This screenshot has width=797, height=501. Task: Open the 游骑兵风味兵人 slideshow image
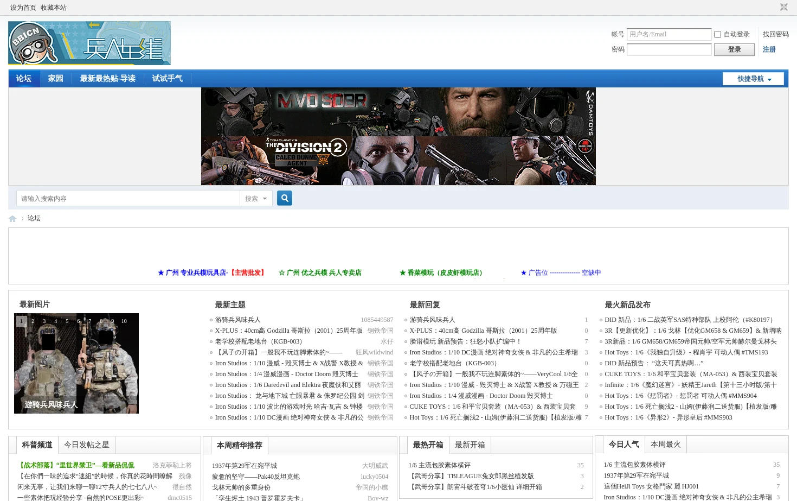(x=76, y=363)
